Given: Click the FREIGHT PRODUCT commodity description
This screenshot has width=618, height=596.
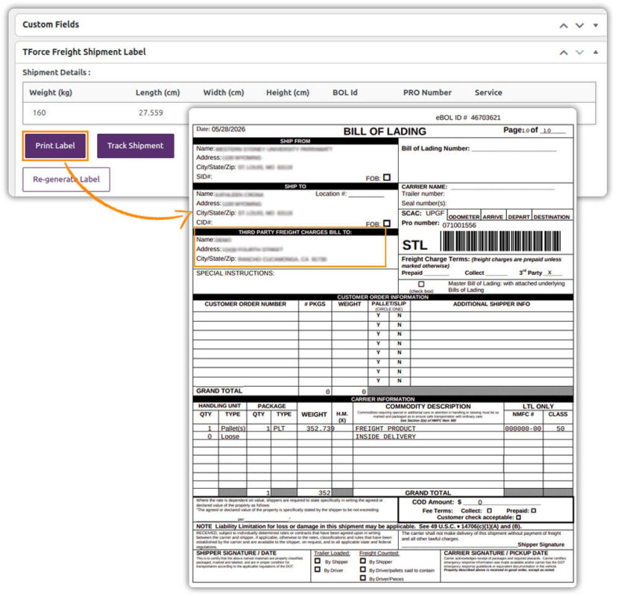Looking at the screenshot, I should pyautogui.click(x=385, y=428).
